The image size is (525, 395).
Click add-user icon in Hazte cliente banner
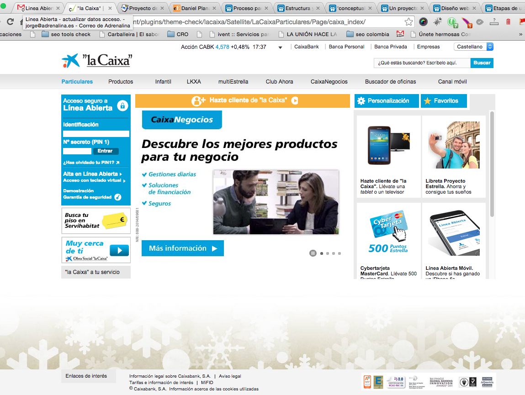click(x=198, y=100)
